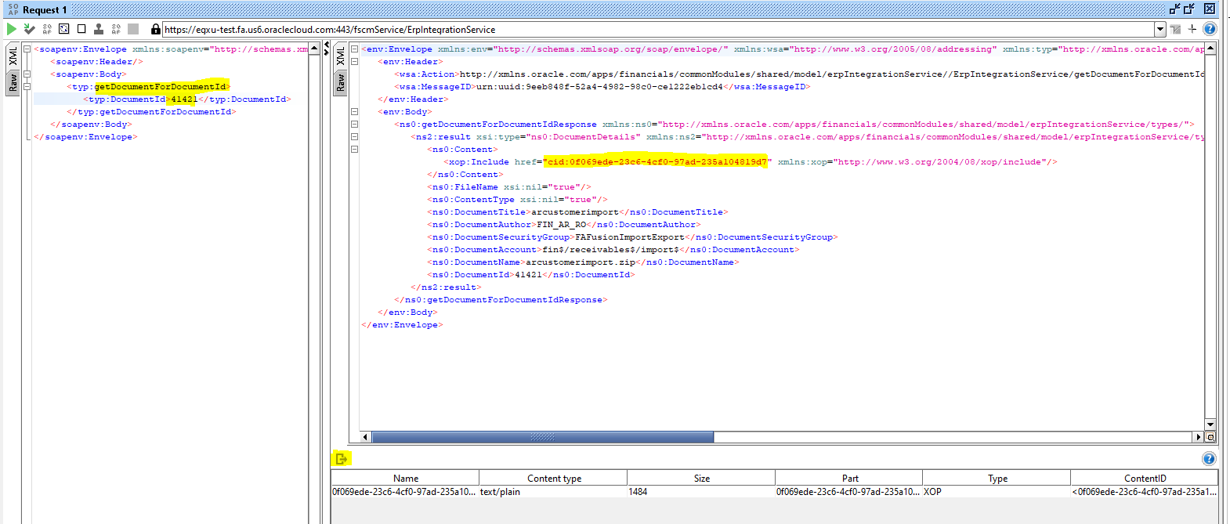Click into the endpoint URL field

(658, 29)
